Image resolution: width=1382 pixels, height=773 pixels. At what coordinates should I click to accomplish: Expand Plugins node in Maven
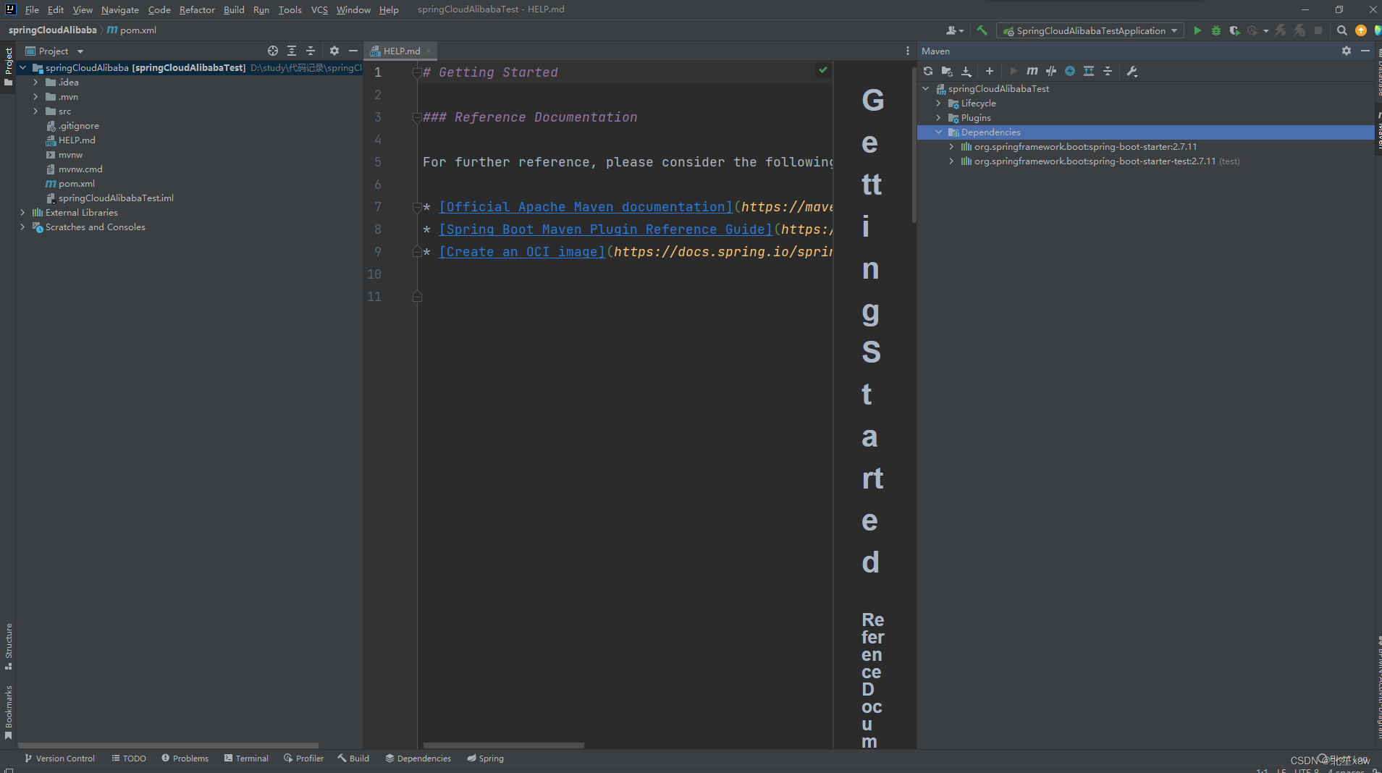(x=939, y=118)
